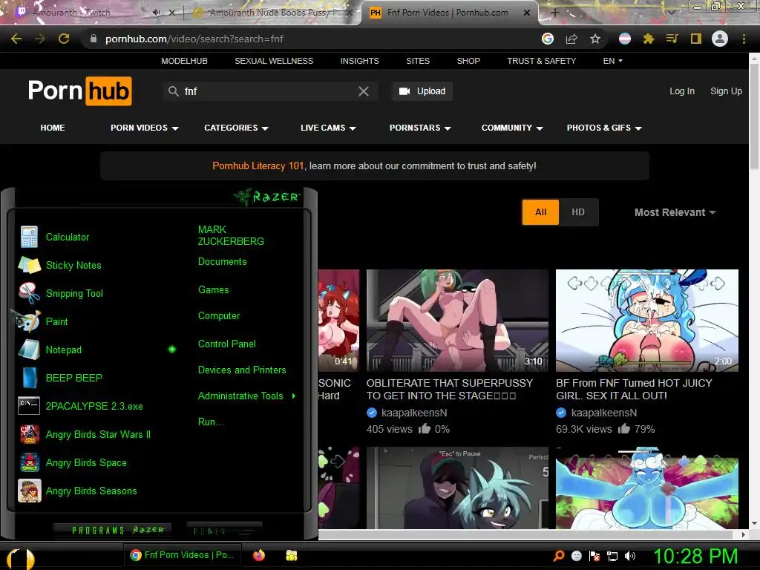Image resolution: width=760 pixels, height=570 pixels.
Task: Mute the Twitch tab speaker icon
Action: (x=156, y=13)
